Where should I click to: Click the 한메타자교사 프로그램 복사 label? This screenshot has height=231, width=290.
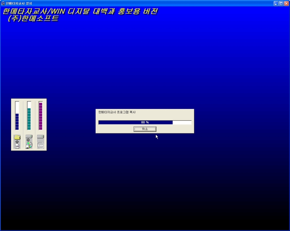(117, 112)
